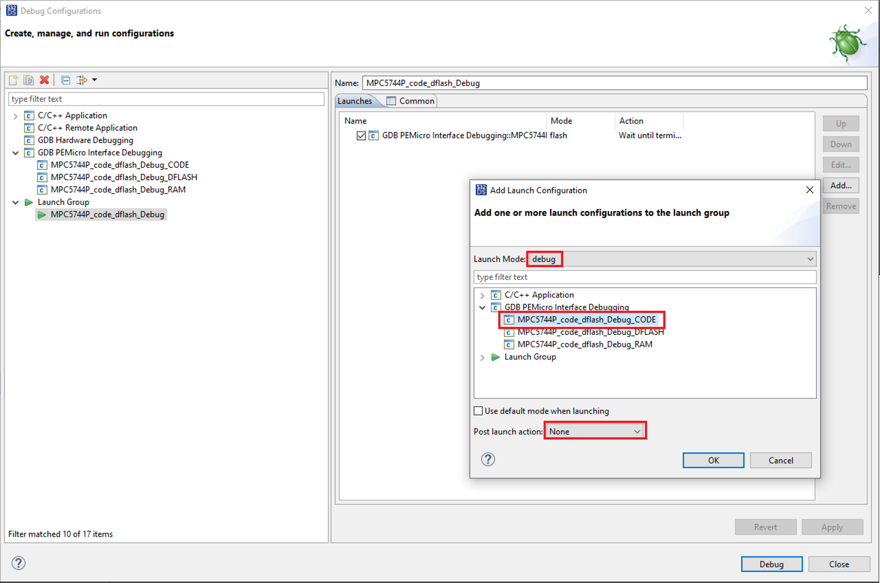
Task: Uncheck the GDB PEMicro launch entry checkbox
Action: 361,136
